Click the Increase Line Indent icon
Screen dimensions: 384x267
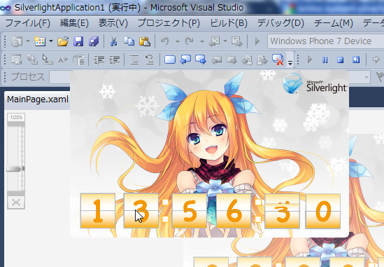click(115, 60)
